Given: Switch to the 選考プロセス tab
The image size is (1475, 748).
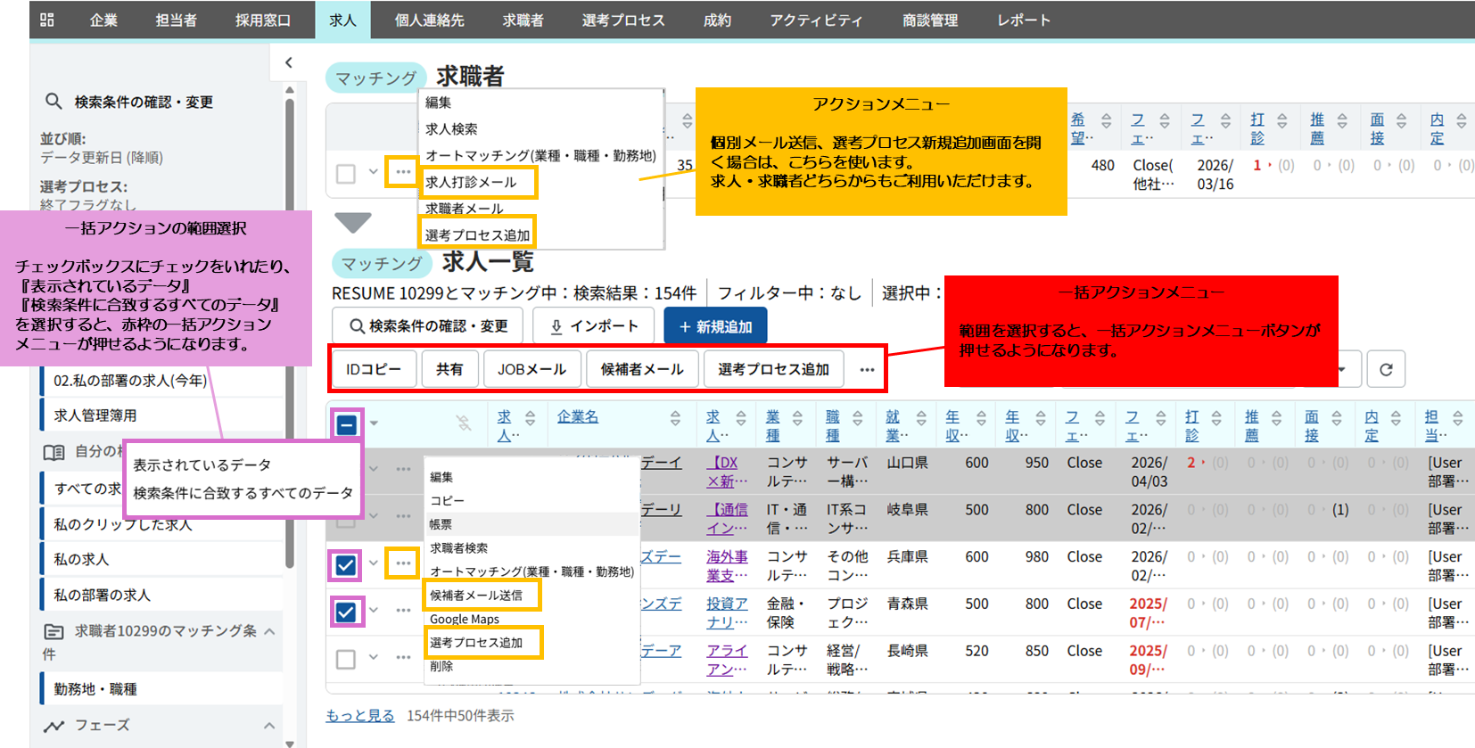Looking at the screenshot, I should click(x=622, y=20).
